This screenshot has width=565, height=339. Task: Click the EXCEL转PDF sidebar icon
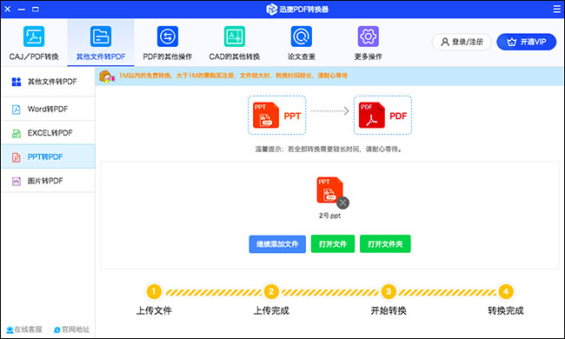click(x=17, y=133)
